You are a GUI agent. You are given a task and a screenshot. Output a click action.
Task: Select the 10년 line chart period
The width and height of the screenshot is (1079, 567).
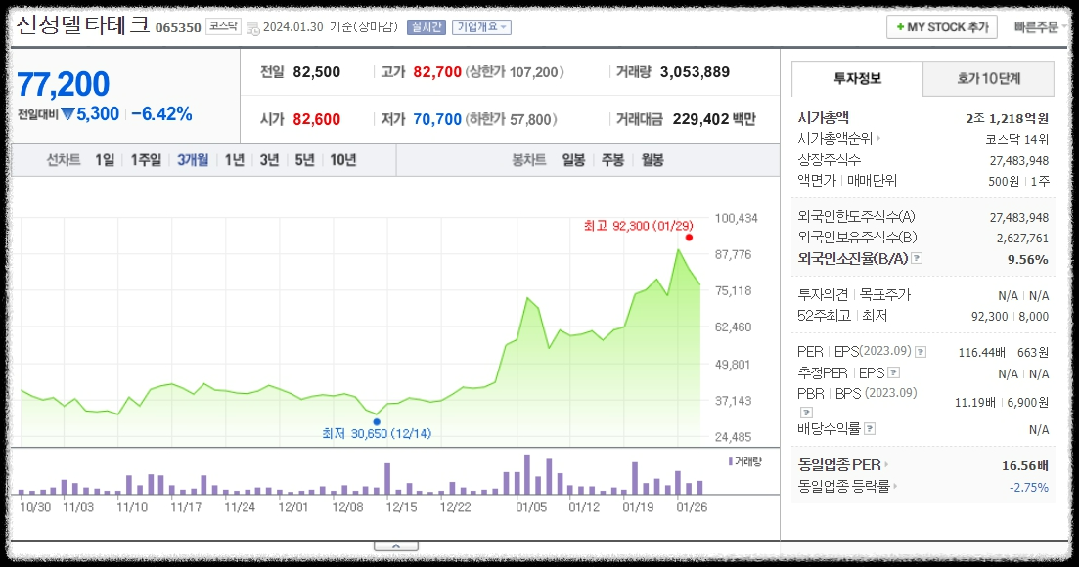coord(342,160)
